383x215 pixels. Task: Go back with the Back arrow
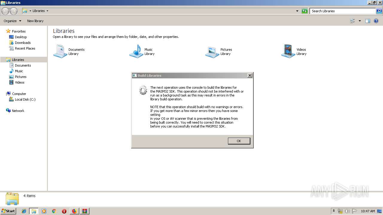tap(5, 11)
